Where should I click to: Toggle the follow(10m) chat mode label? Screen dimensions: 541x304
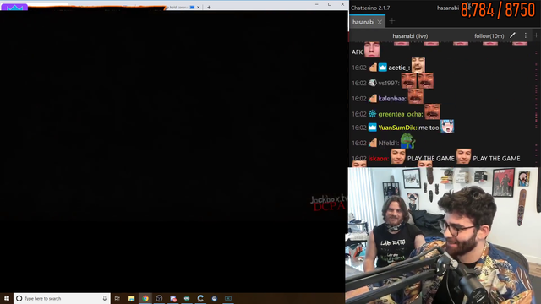[489, 35]
